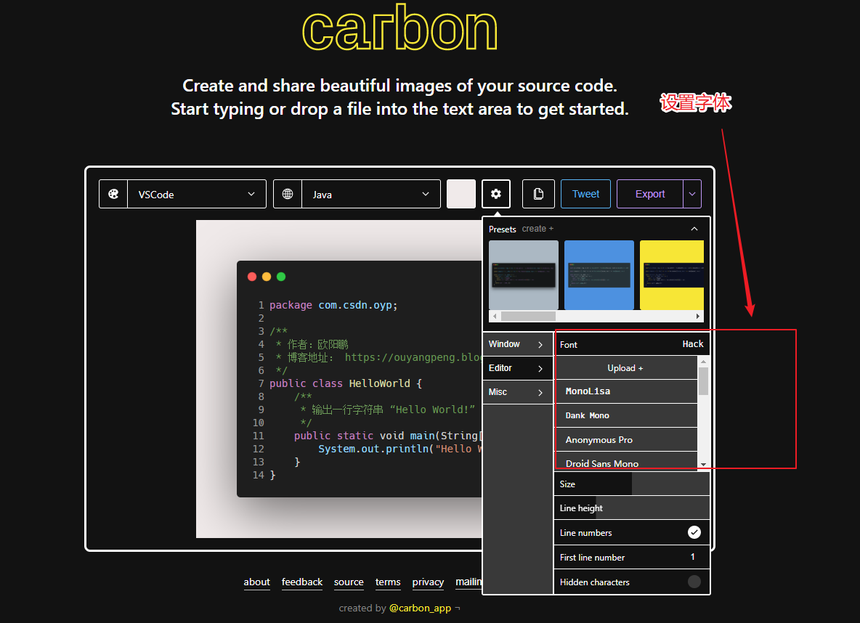Viewport: 860px width, 623px height.
Task: Toggle Line numbers checkmark
Action: click(x=694, y=532)
